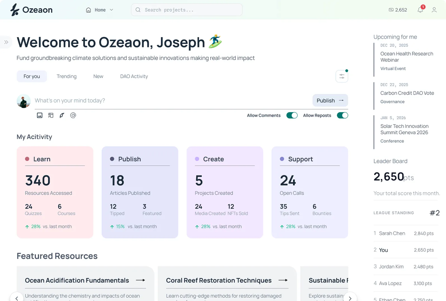Open Carbon Credit DAO Vote event
The image size is (446, 301).
pyautogui.click(x=407, y=93)
